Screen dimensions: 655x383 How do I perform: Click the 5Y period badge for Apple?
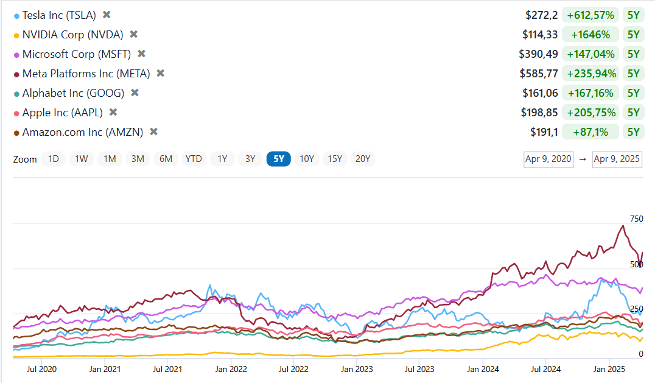(x=634, y=113)
